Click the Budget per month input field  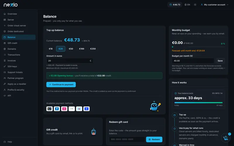[193, 61]
